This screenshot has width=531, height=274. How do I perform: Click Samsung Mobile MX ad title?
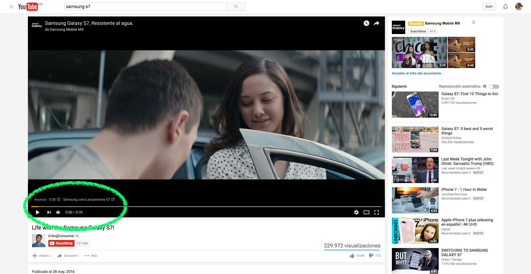click(x=442, y=23)
